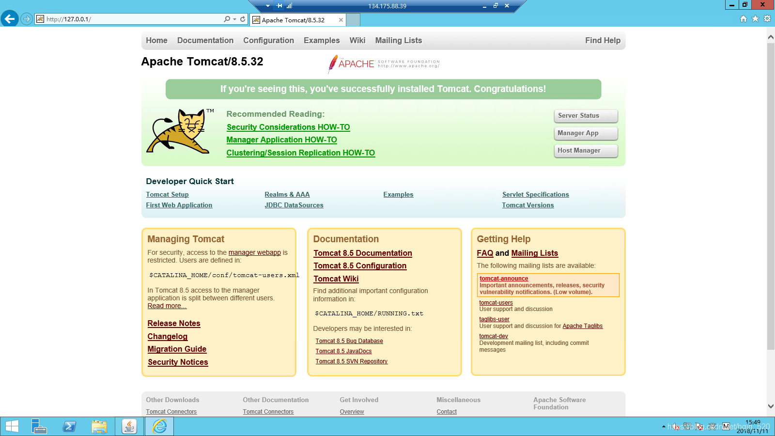Open the tomcat-announce mailing list link
The width and height of the screenshot is (775, 436).
click(504, 279)
